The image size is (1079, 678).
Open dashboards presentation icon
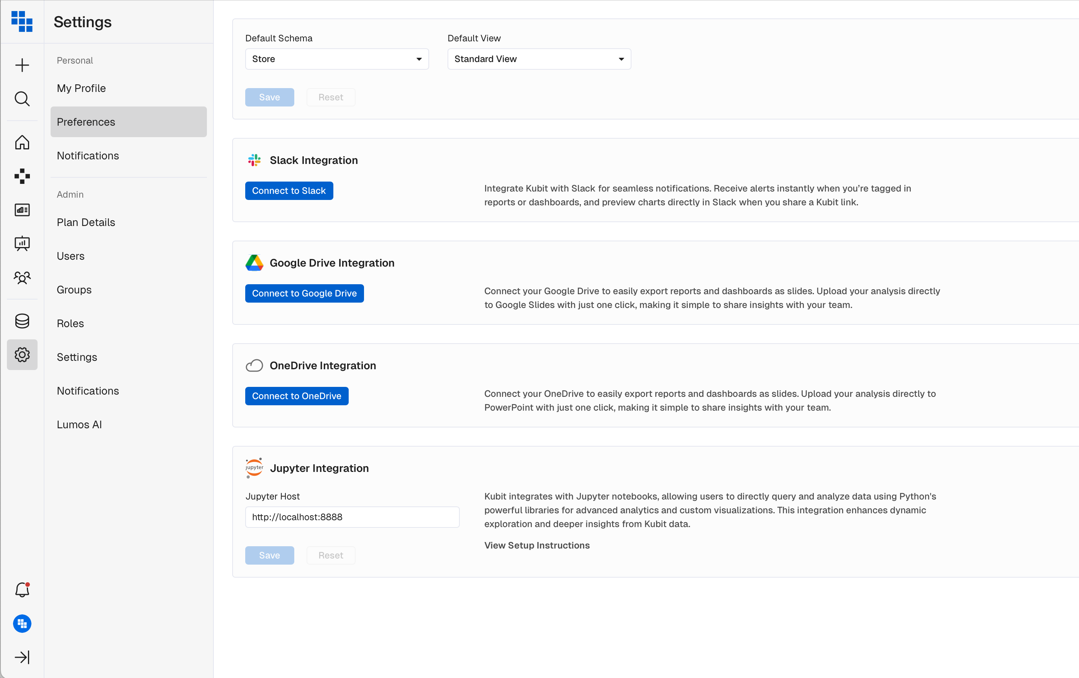coord(22,243)
